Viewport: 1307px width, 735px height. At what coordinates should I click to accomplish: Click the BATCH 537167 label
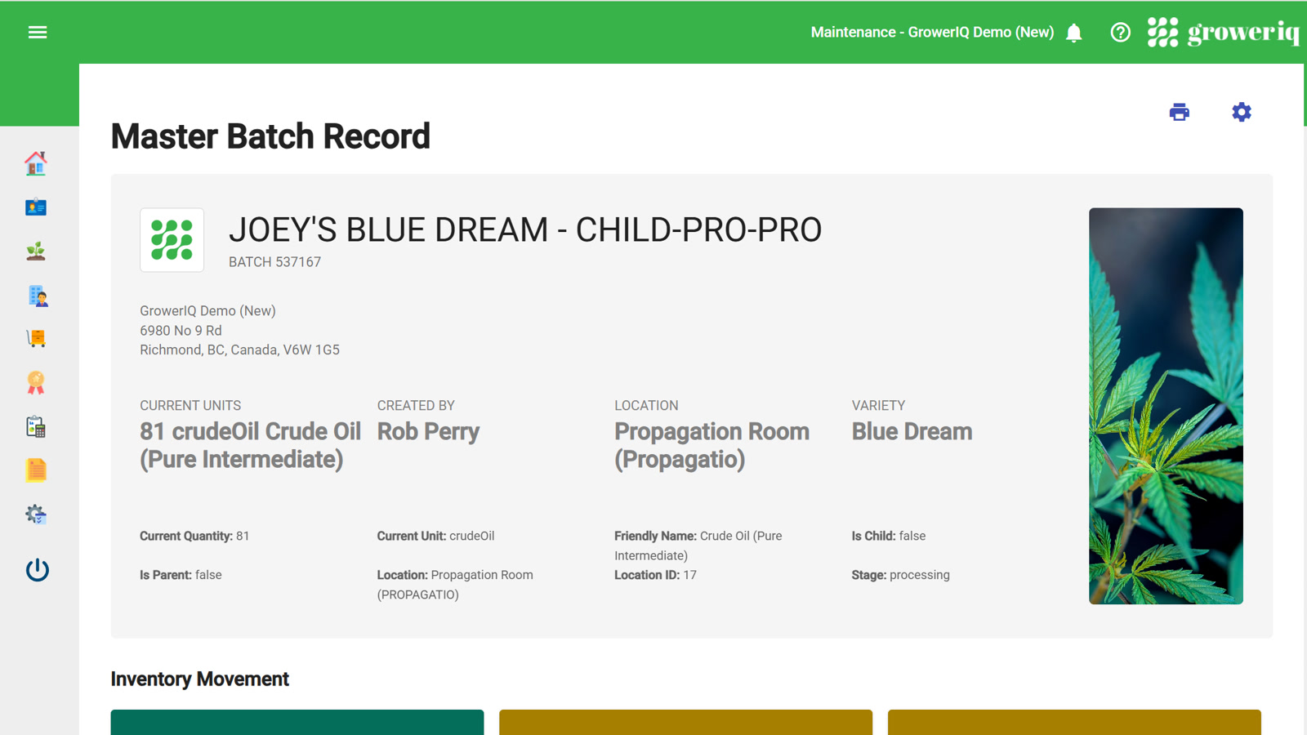(x=274, y=262)
